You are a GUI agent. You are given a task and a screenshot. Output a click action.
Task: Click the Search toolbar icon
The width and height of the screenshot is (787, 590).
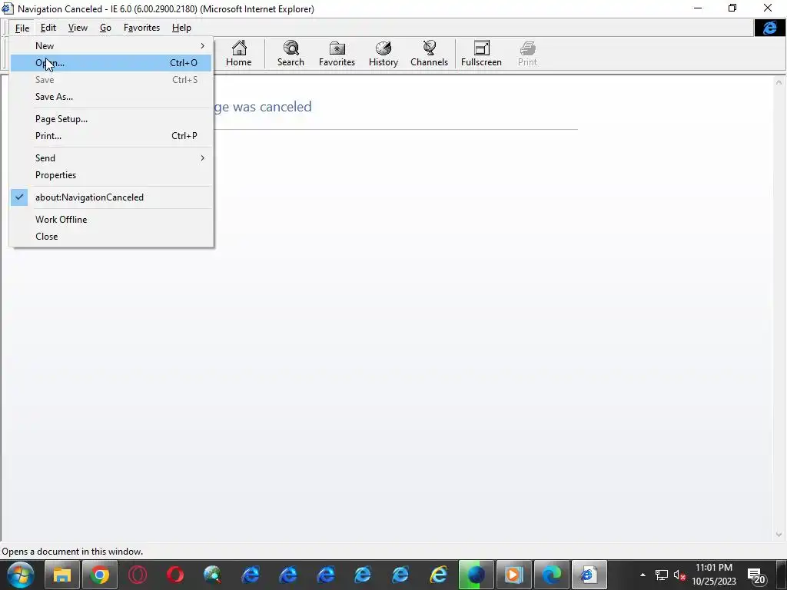coord(291,54)
